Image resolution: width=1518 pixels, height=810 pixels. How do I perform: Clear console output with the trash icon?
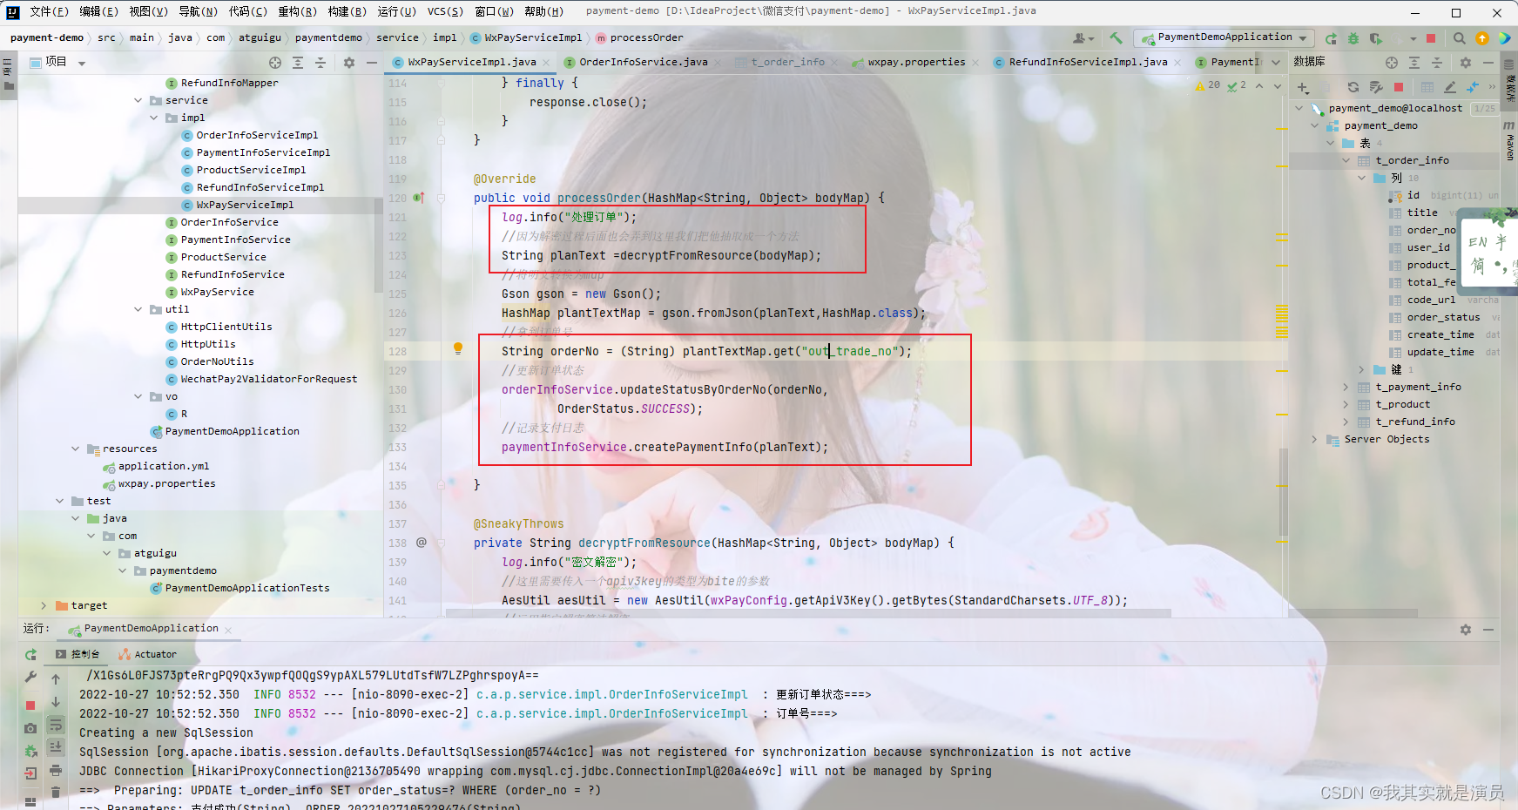click(56, 792)
